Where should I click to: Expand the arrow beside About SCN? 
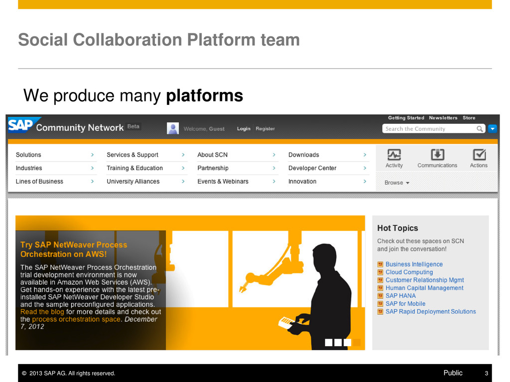click(274, 155)
